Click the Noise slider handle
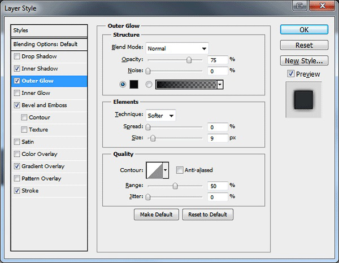Viewport: 339px width, 263px height. coord(148,71)
